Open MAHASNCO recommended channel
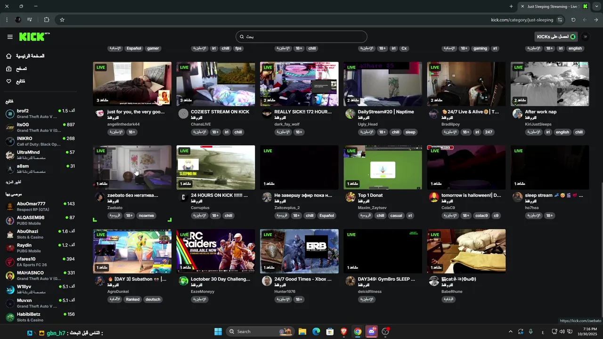 40,275
